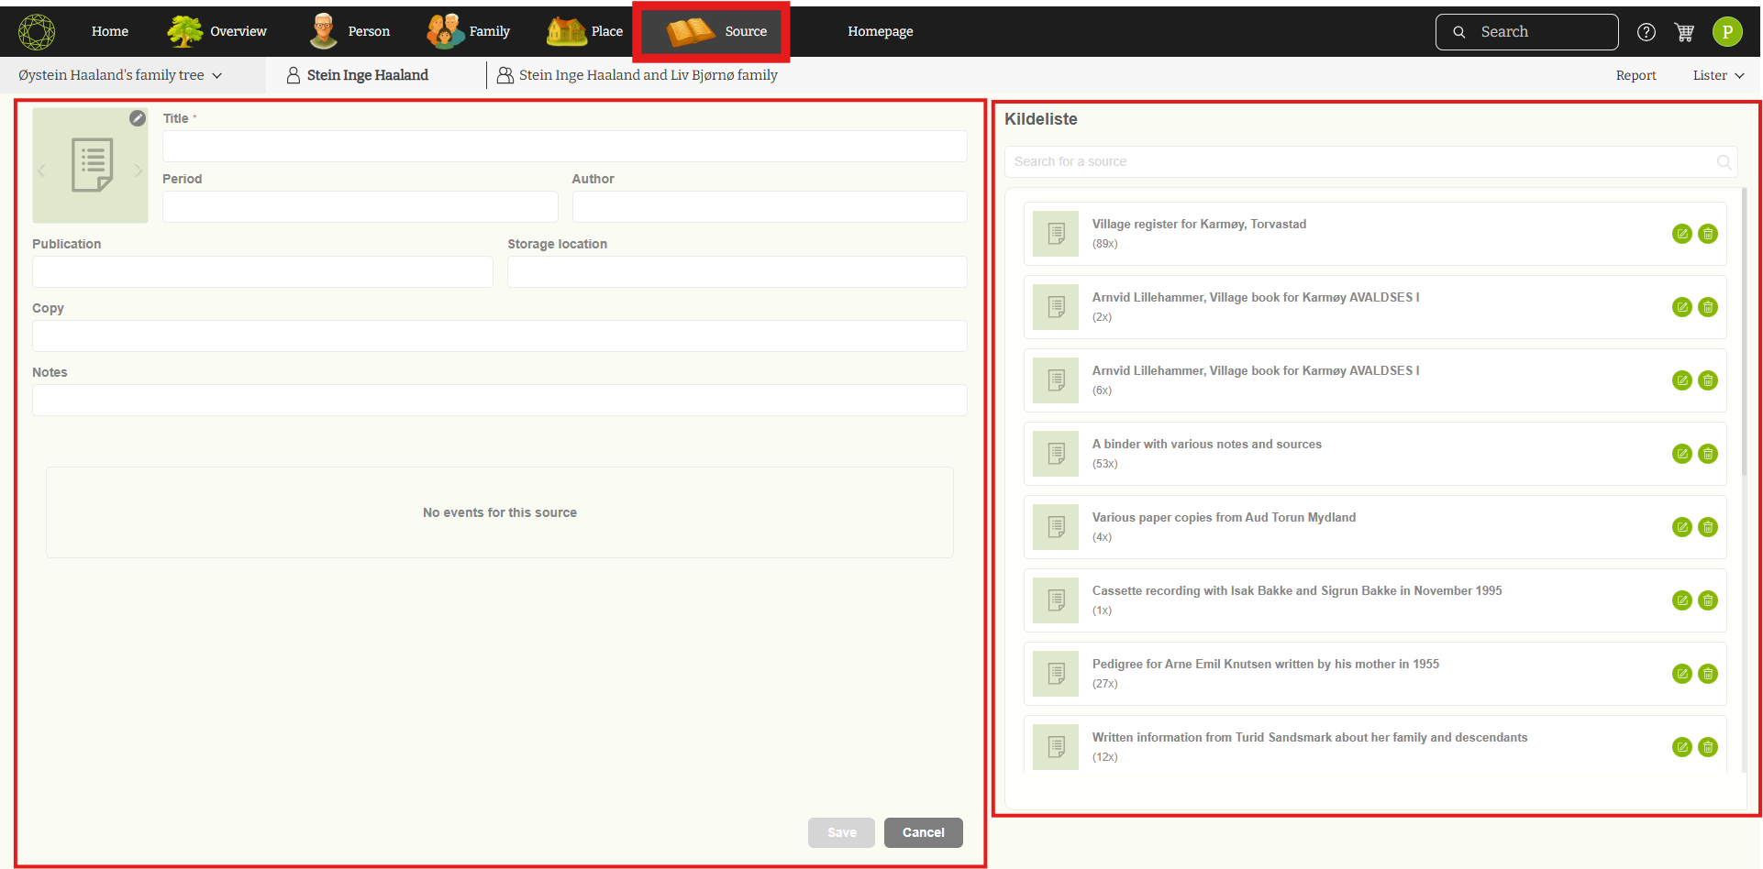
Task: Open the Lister dropdown menu
Action: (1717, 75)
